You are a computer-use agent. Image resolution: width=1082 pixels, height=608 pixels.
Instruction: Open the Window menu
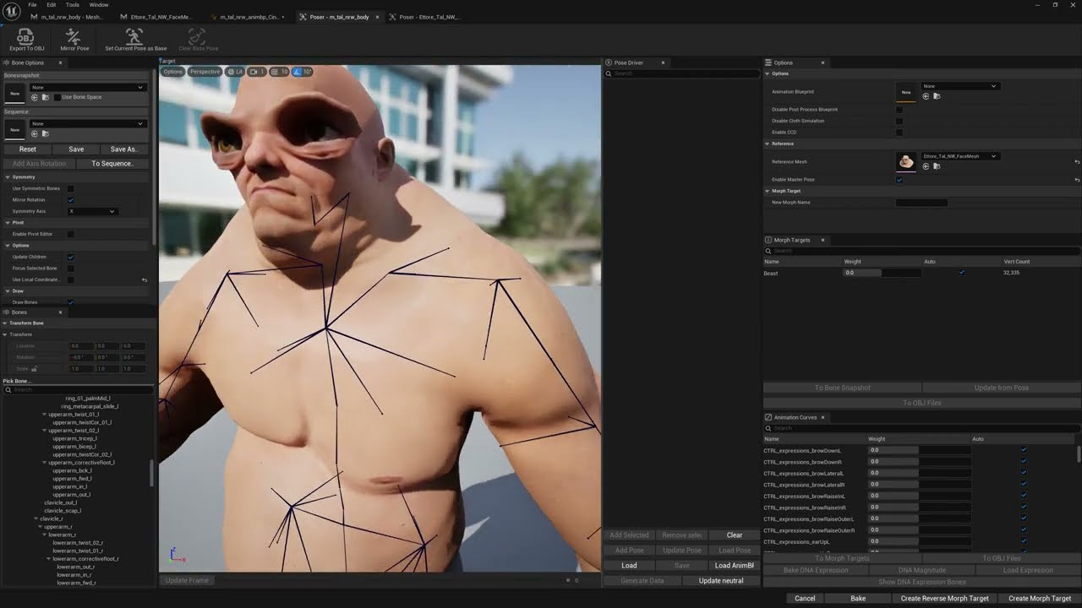point(99,5)
